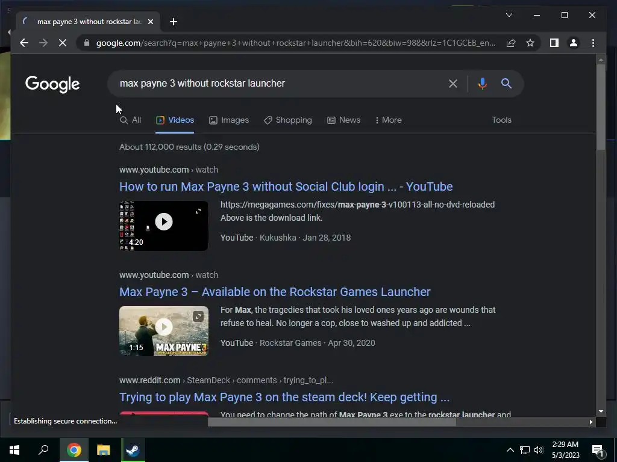Expand preview icon on the 1:15 trailer thumbnail
The width and height of the screenshot is (617, 462).
[198, 316]
